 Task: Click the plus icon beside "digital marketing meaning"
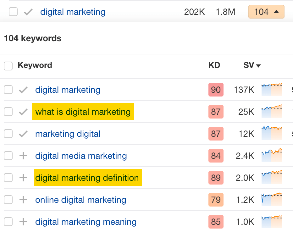(24, 222)
